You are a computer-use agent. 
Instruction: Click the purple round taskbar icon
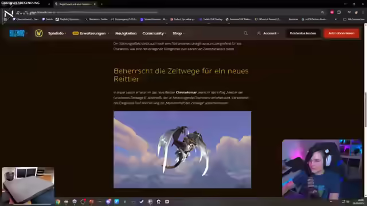coord(108,201)
